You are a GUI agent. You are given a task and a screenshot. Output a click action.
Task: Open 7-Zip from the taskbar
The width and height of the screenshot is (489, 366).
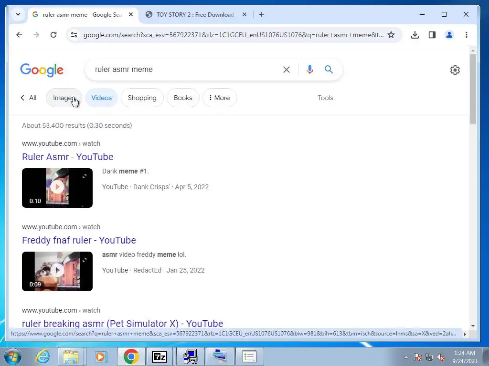(159, 356)
